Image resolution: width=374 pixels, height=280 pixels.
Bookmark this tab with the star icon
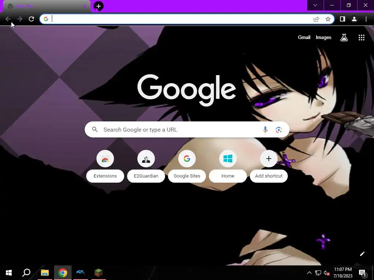[x=328, y=19]
